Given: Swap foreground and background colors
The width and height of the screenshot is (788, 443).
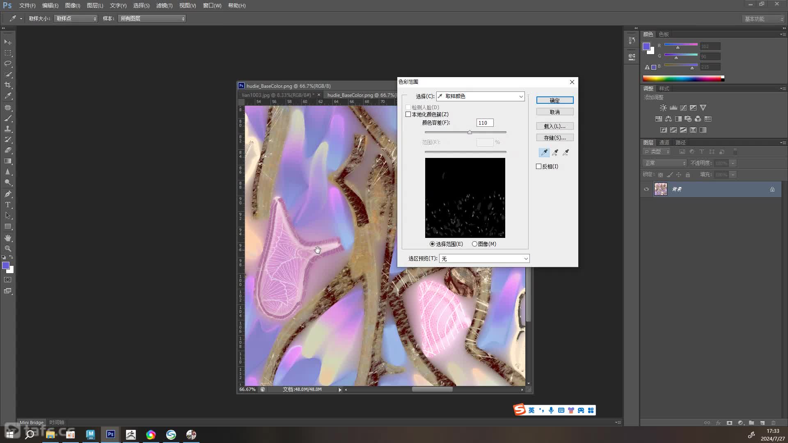Looking at the screenshot, I should (11, 257).
